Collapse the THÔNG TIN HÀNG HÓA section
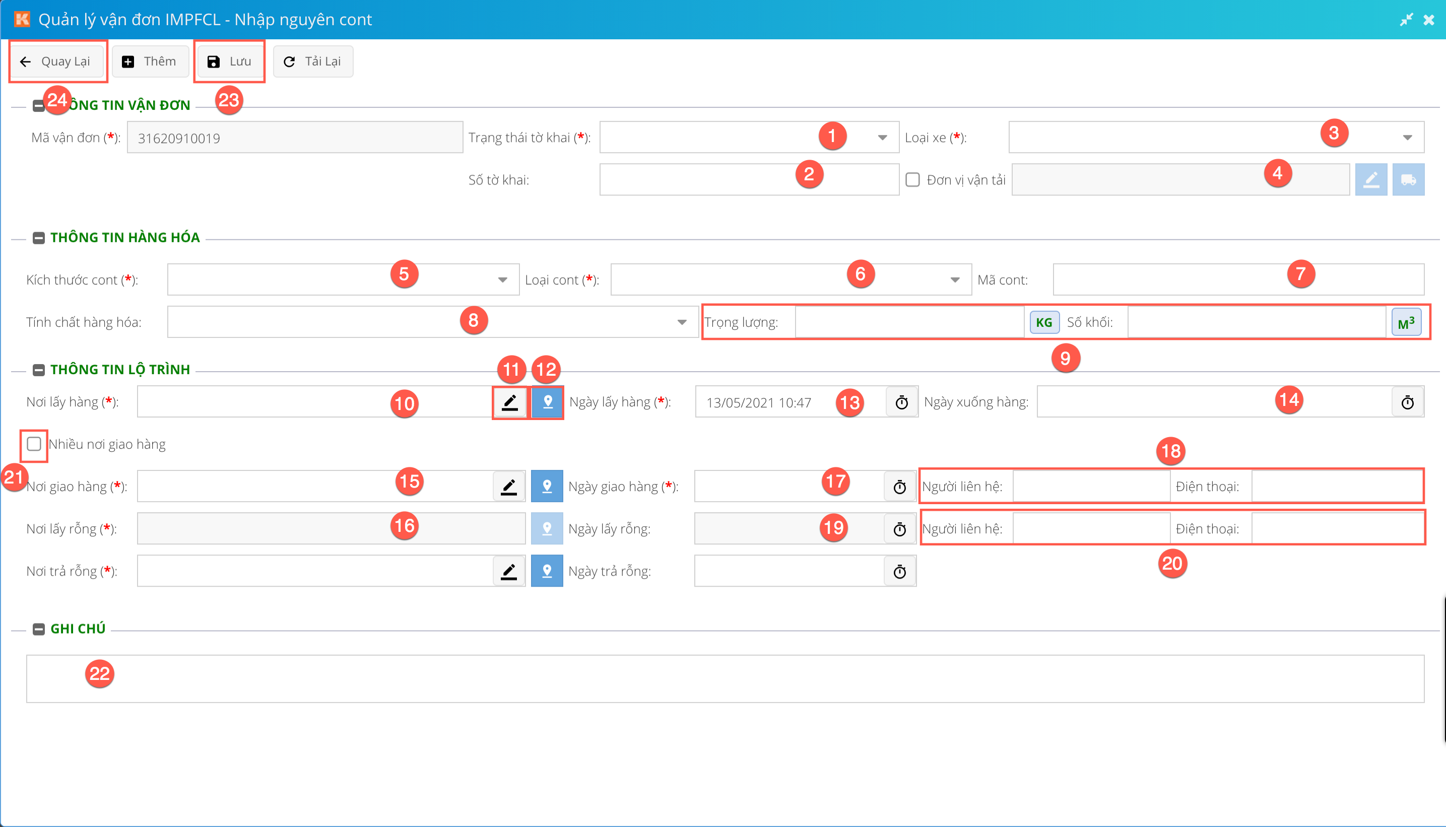Viewport: 1446px width, 827px height. (x=39, y=237)
